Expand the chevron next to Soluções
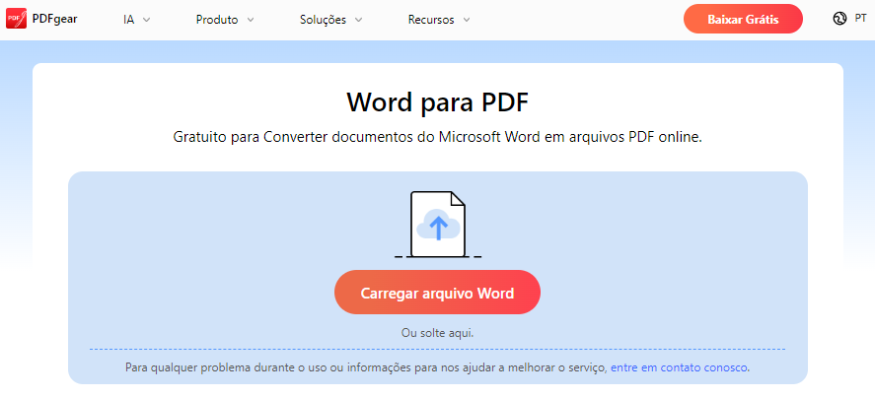The width and height of the screenshot is (875, 398). pos(358,20)
